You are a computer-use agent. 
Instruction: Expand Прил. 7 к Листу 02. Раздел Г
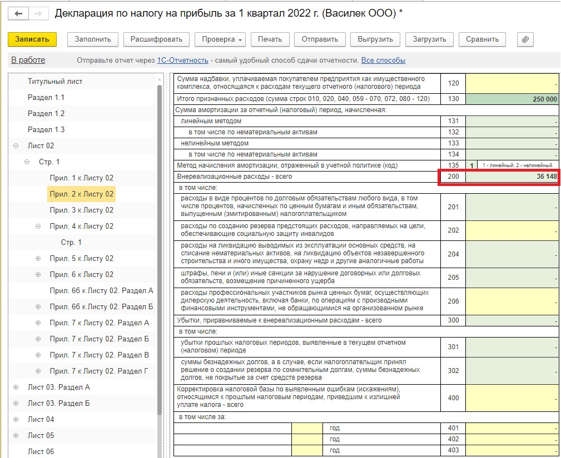[x=38, y=371]
